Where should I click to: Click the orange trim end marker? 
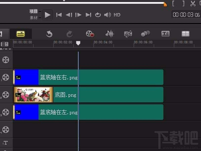(165, 5)
